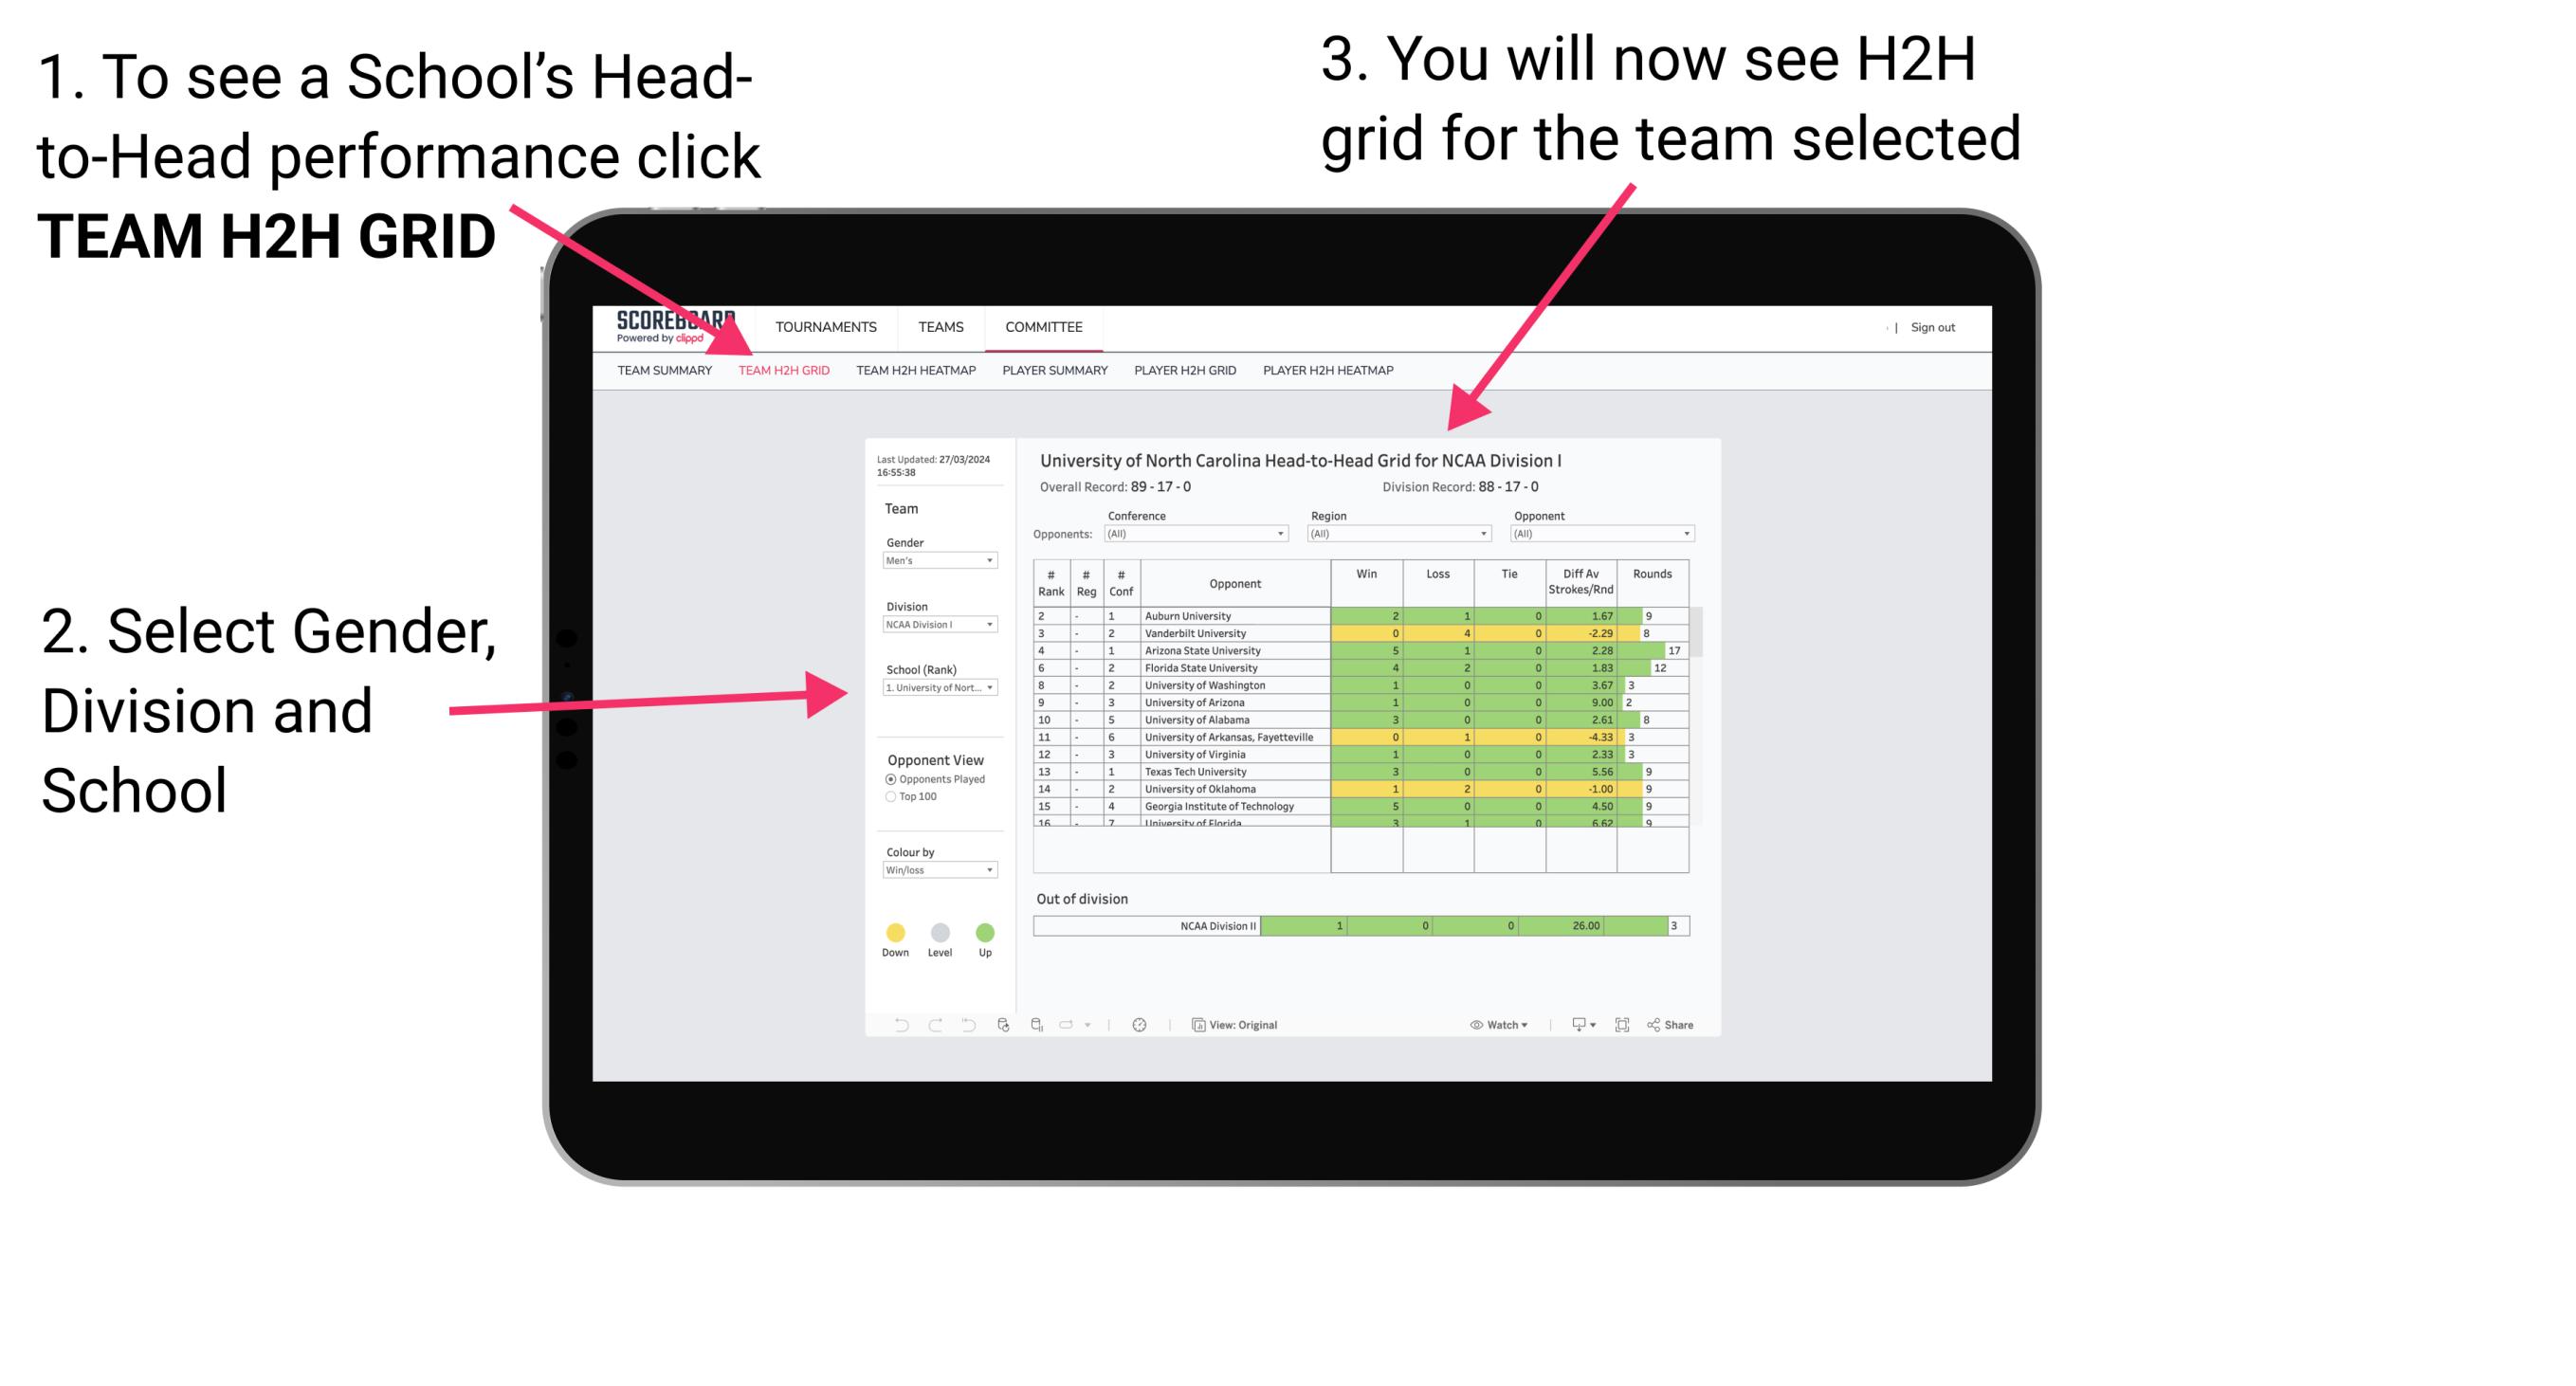Click the Watch button with eye icon

coord(1493,1024)
